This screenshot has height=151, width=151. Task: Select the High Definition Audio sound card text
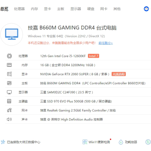pos(71,119)
